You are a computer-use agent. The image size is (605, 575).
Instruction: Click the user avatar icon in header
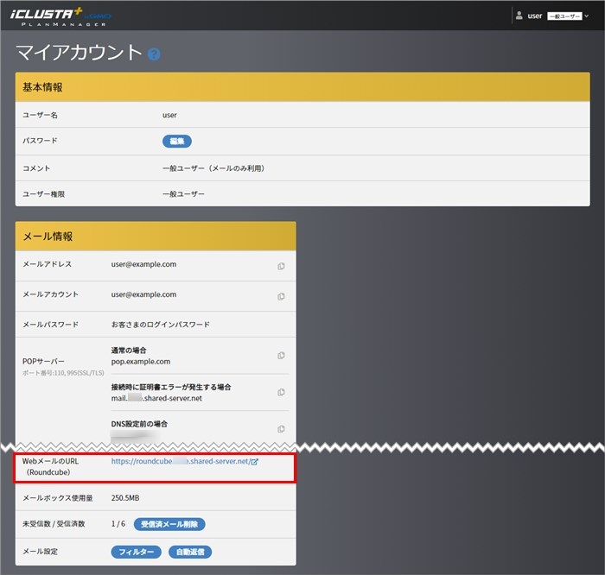[x=519, y=16]
